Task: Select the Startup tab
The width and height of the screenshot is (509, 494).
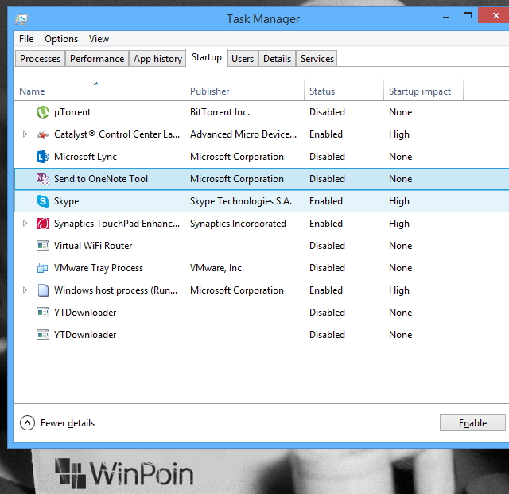Action: point(207,57)
